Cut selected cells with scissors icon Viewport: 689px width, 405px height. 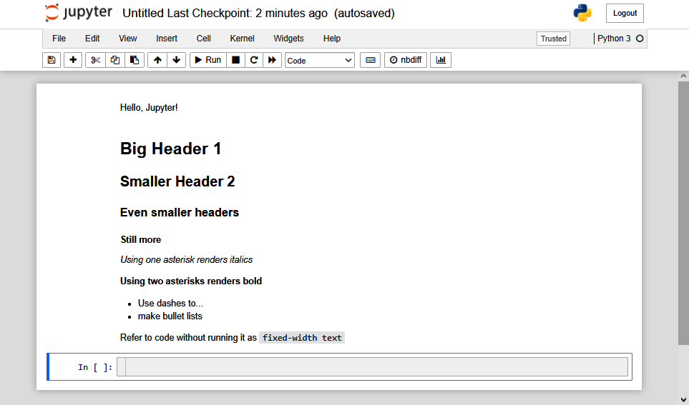tap(95, 60)
